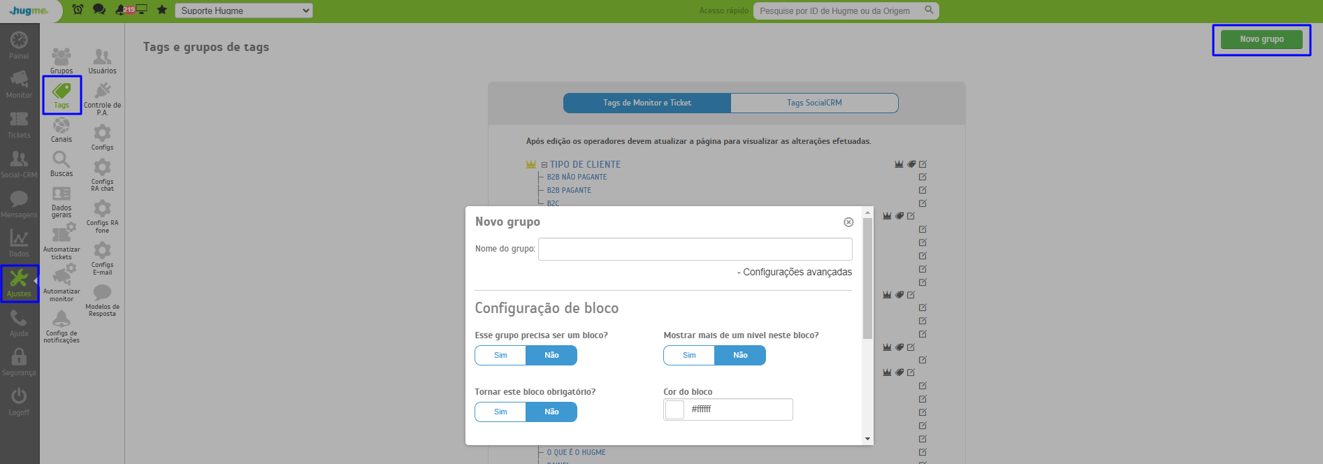The image size is (1323, 464).
Task: Open Cor do bloco color swatch
Action: pos(674,409)
